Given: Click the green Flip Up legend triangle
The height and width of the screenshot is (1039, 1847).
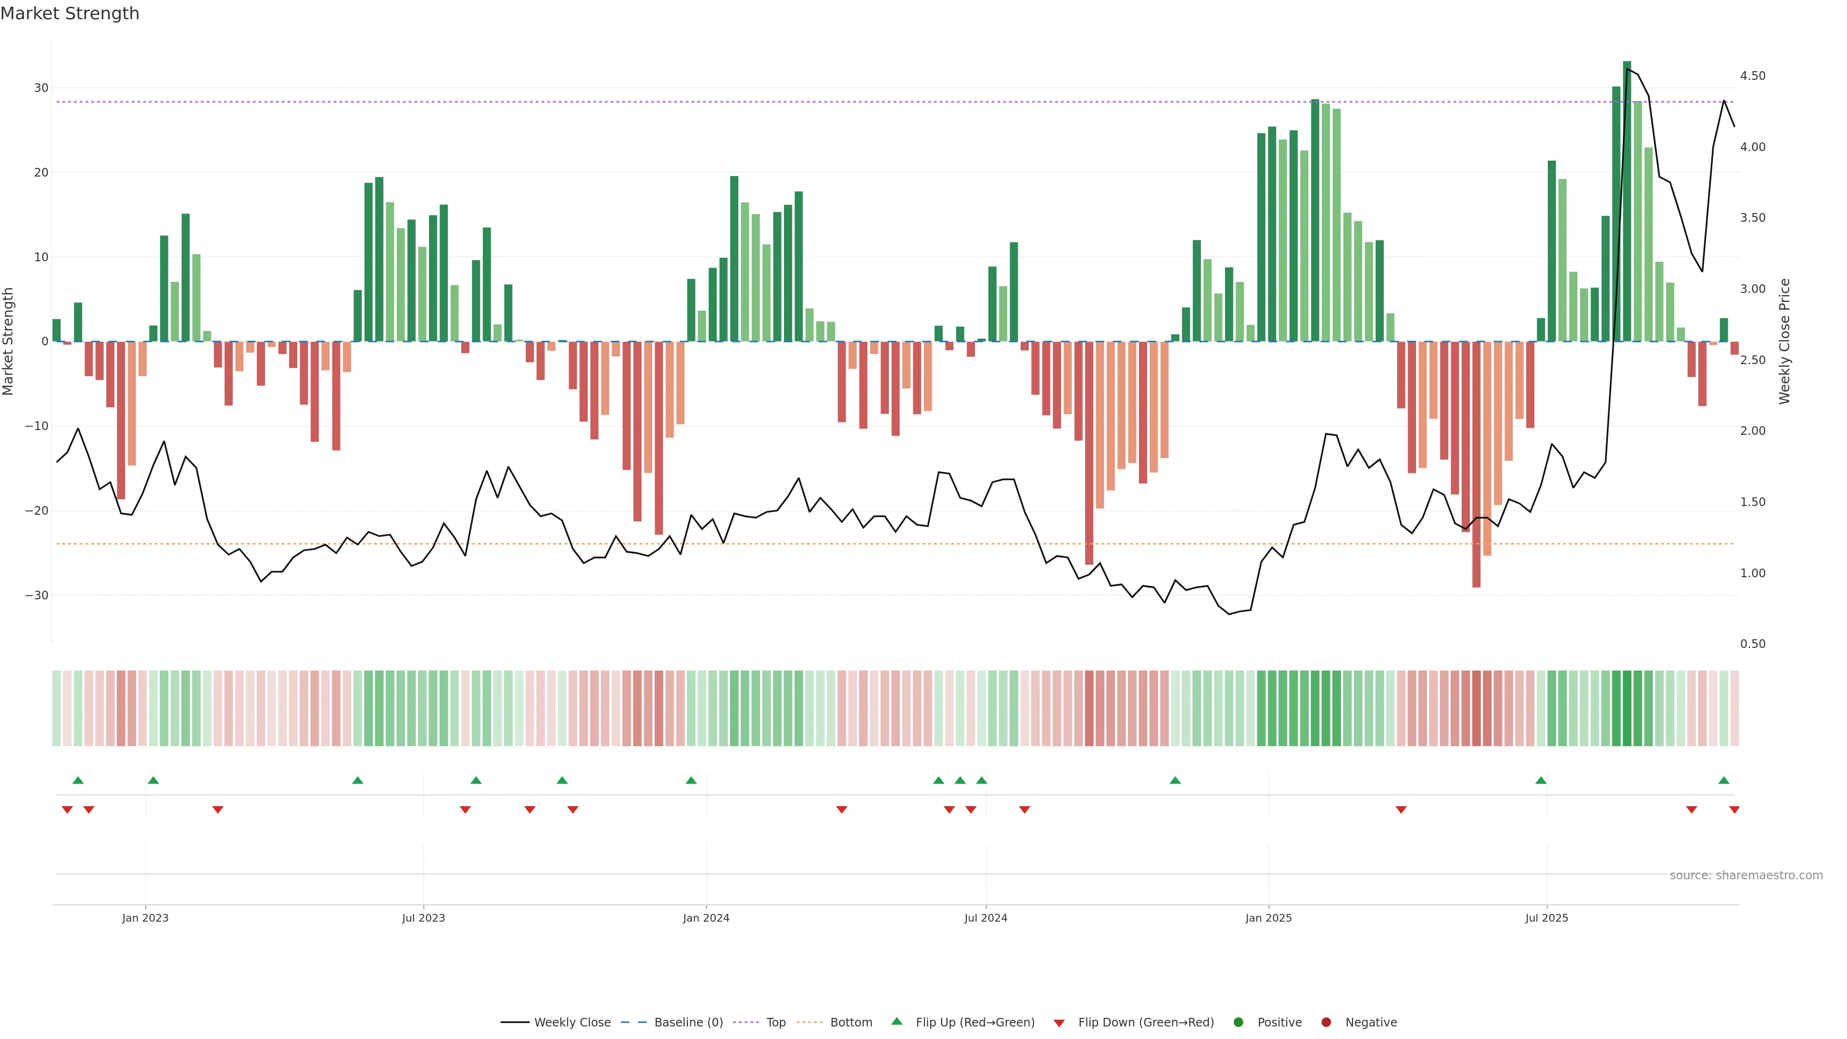Looking at the screenshot, I should 896,1021.
